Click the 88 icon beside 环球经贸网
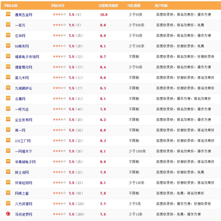This screenshot has height=221, width=221. pos(8,182)
